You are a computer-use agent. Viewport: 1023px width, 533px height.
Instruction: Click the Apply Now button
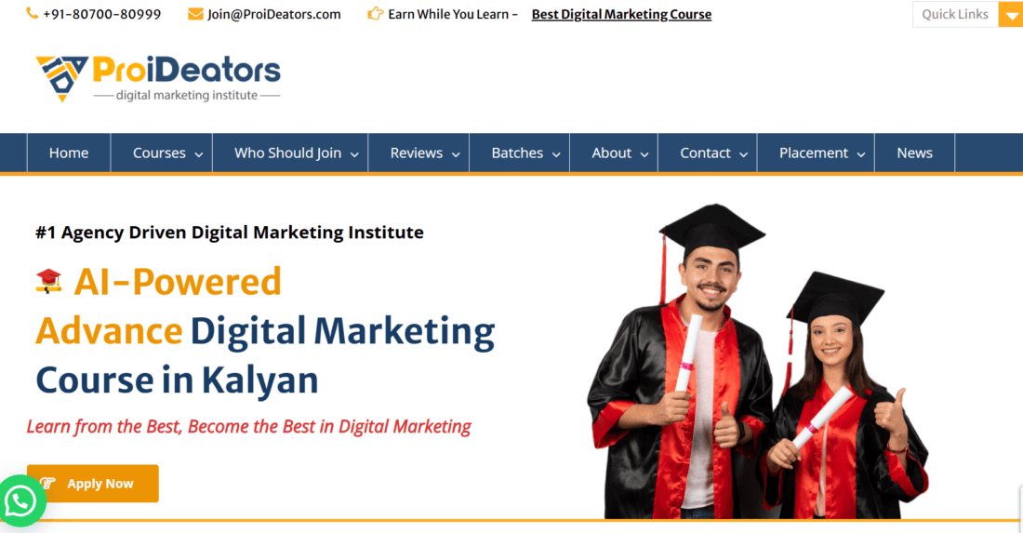[x=93, y=484]
